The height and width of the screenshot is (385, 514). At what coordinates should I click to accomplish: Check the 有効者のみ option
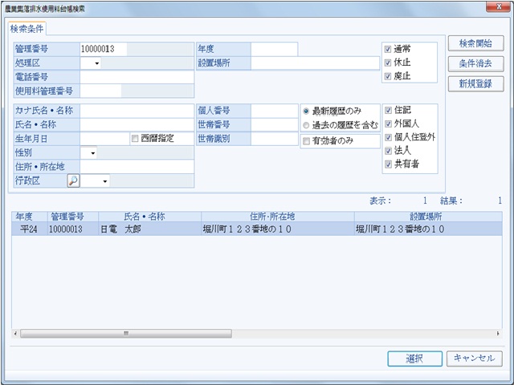306,141
